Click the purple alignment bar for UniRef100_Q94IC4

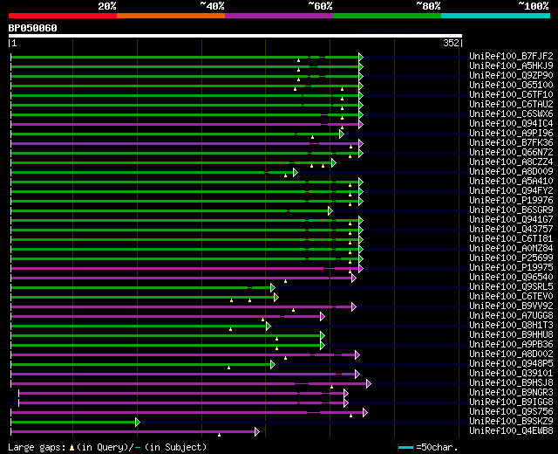(x=185, y=124)
